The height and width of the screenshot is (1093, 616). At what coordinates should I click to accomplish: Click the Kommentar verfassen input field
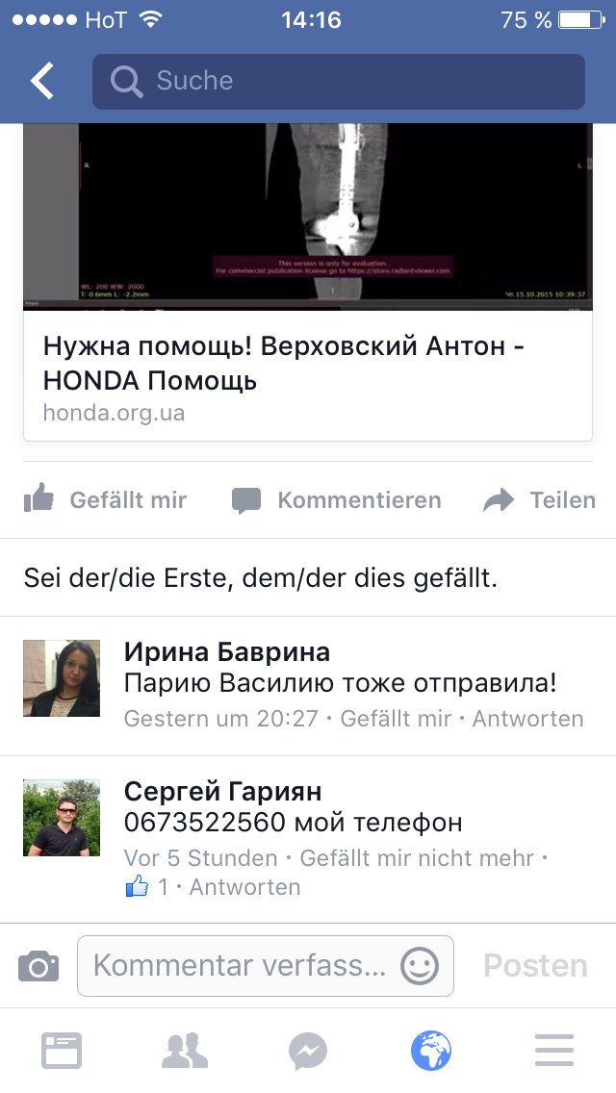tap(266, 965)
